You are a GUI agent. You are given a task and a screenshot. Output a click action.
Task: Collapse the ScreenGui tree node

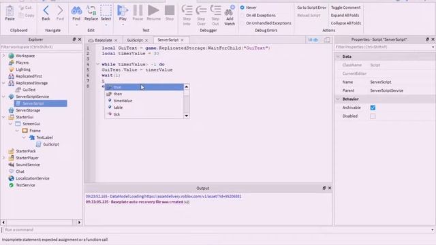click(10, 124)
